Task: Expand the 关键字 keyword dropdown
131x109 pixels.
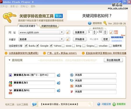Action: click(x=62, y=39)
